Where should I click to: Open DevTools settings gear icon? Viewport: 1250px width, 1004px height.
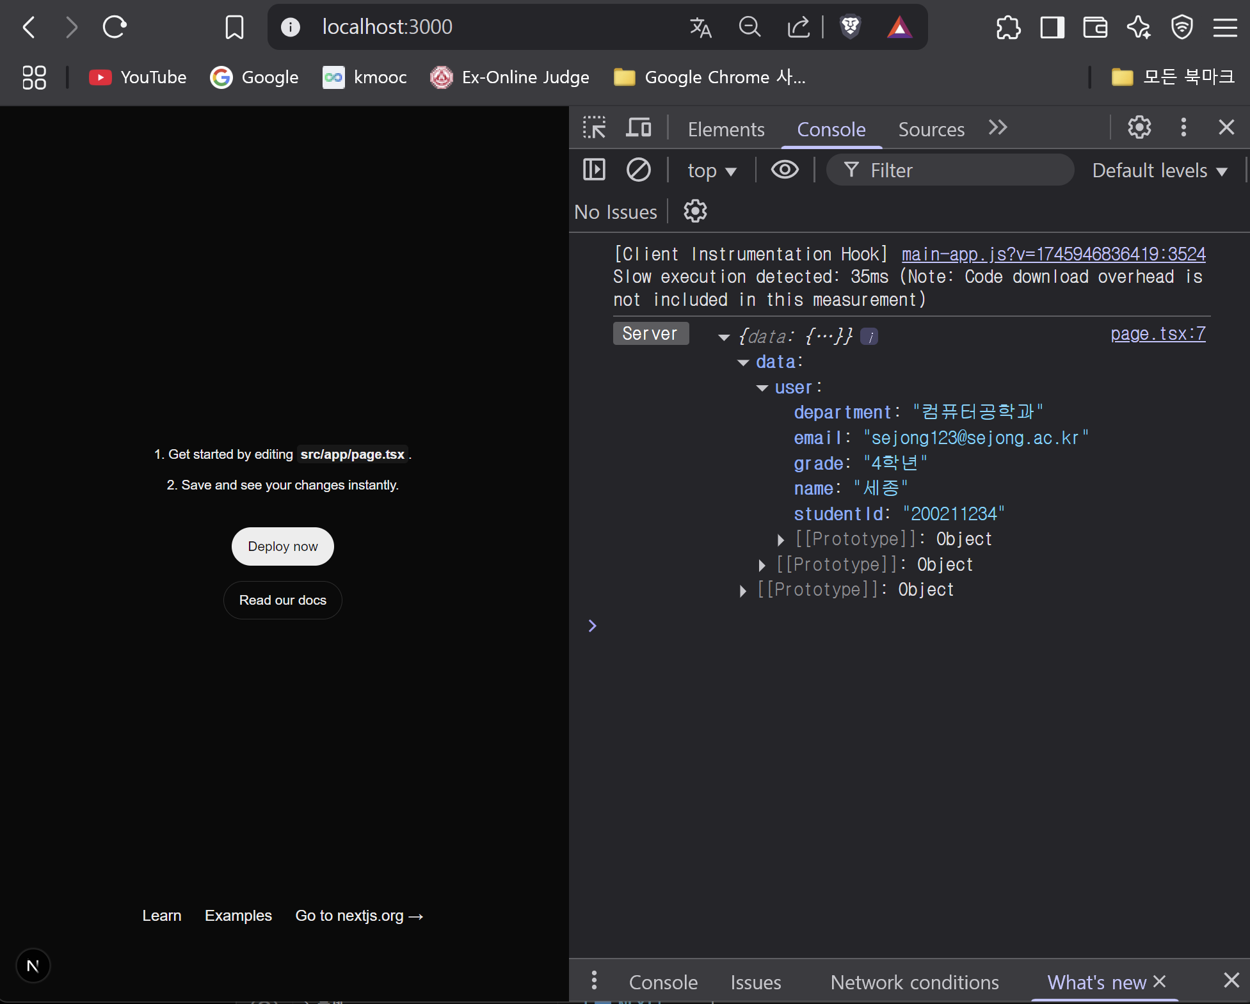[1139, 128]
